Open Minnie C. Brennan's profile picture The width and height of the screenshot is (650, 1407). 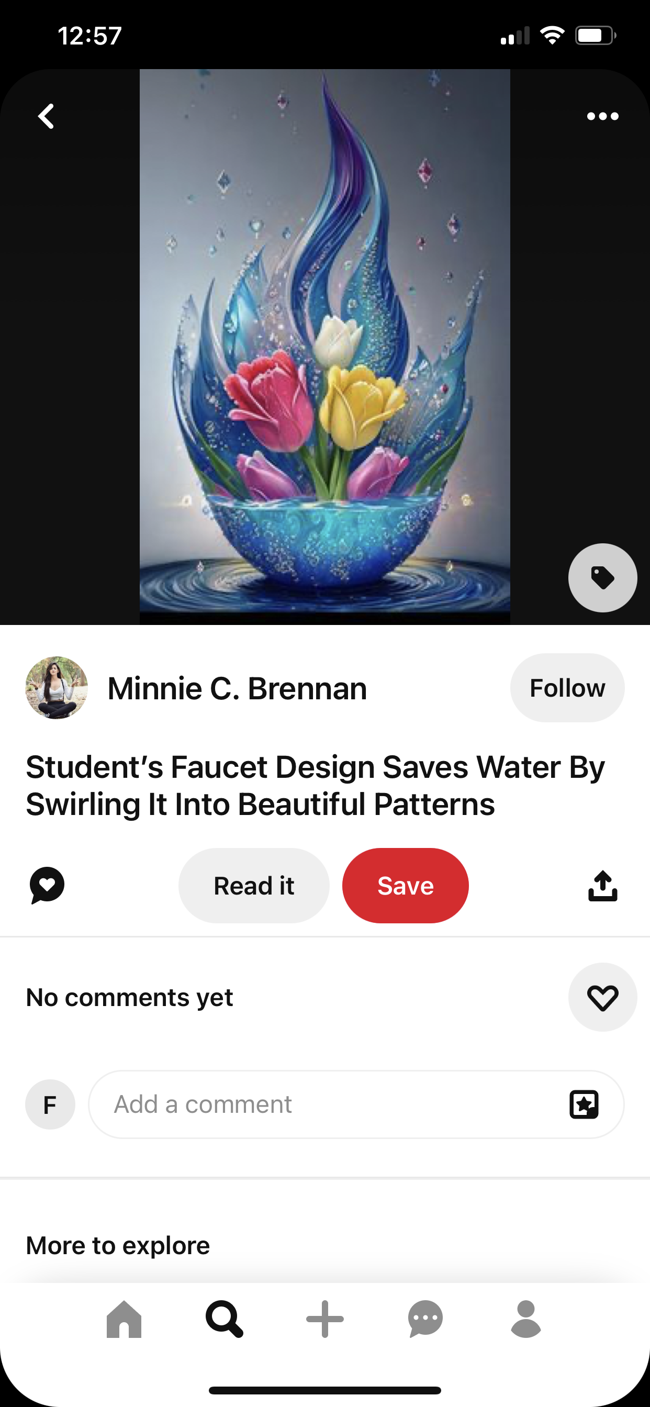(57, 688)
